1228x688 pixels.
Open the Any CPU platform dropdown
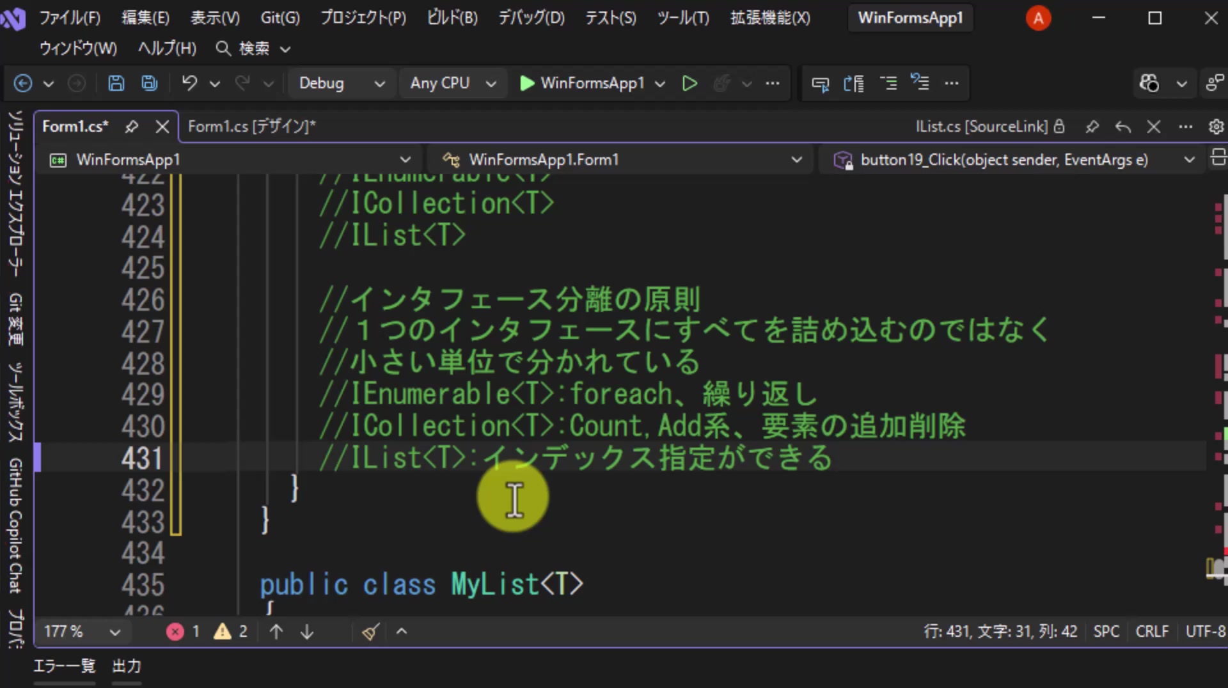452,83
